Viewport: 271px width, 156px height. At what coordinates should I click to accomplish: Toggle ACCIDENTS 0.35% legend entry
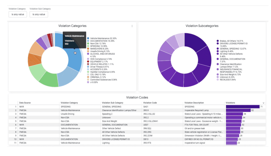tap(97, 69)
